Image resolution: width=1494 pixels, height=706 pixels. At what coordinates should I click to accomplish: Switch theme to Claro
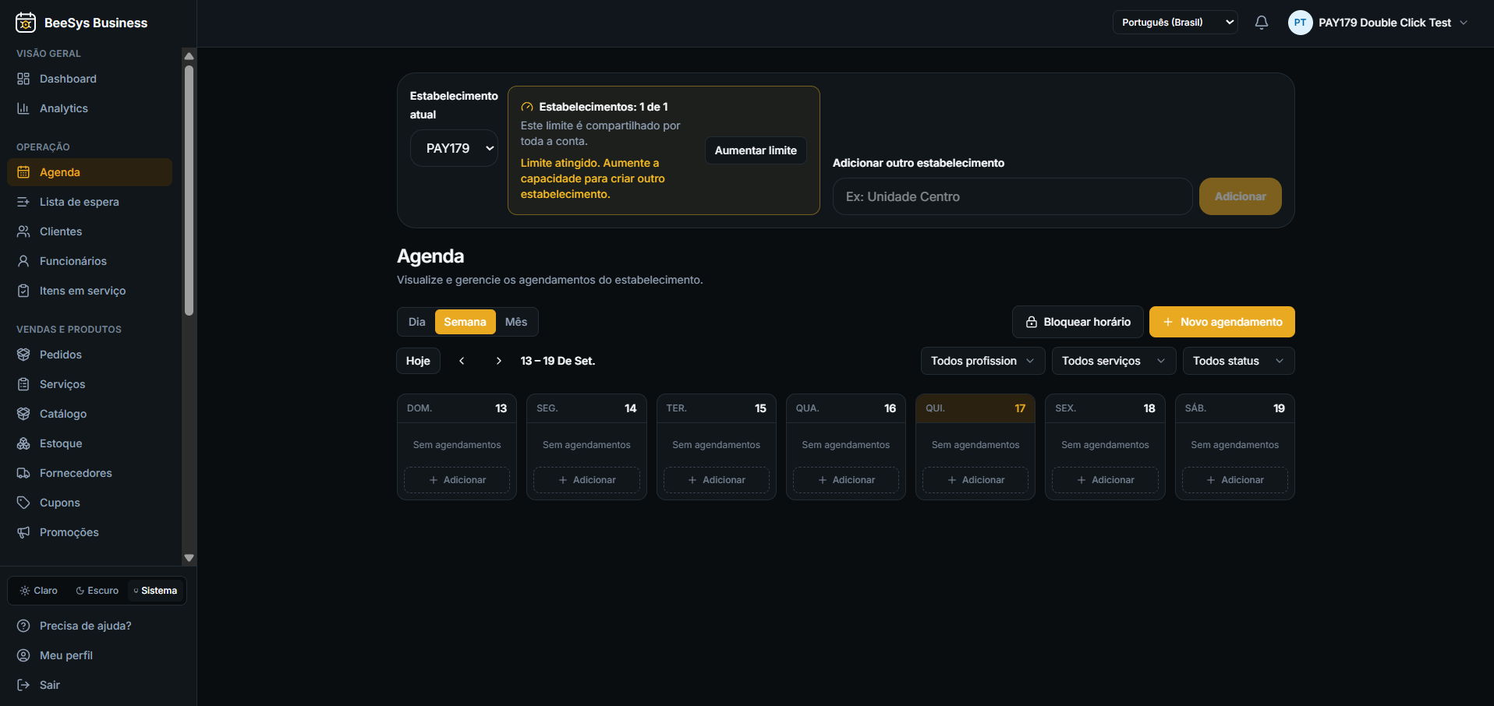click(39, 591)
